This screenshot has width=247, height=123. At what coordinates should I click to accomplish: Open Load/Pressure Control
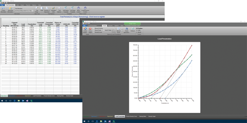coord(85,9)
